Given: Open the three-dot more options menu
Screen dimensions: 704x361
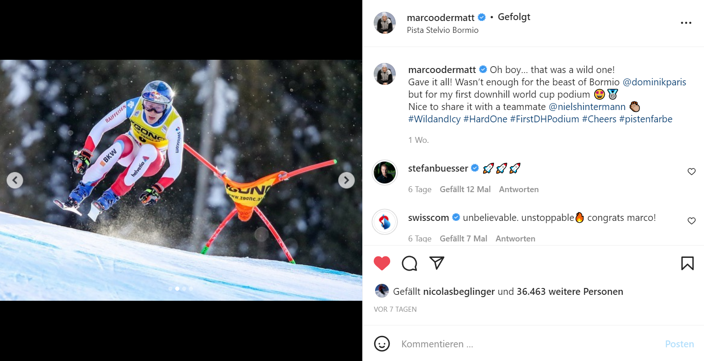Looking at the screenshot, I should 686,23.
